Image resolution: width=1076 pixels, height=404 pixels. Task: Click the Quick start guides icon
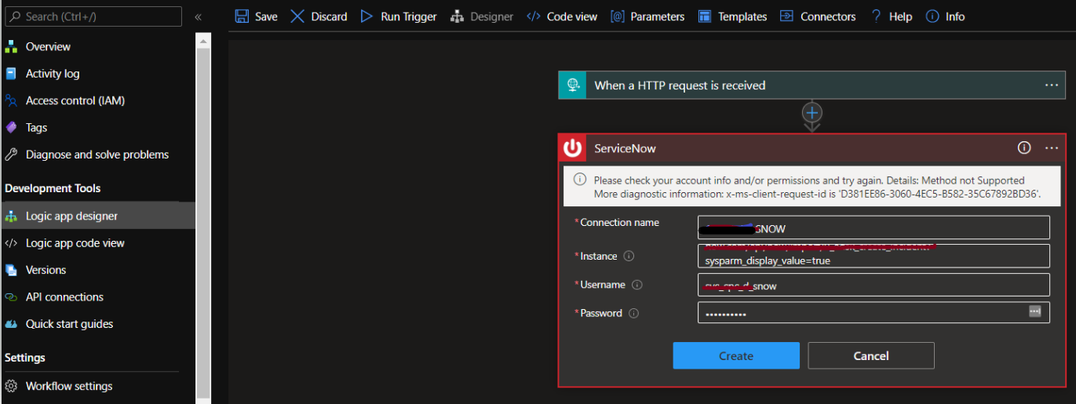coord(11,324)
